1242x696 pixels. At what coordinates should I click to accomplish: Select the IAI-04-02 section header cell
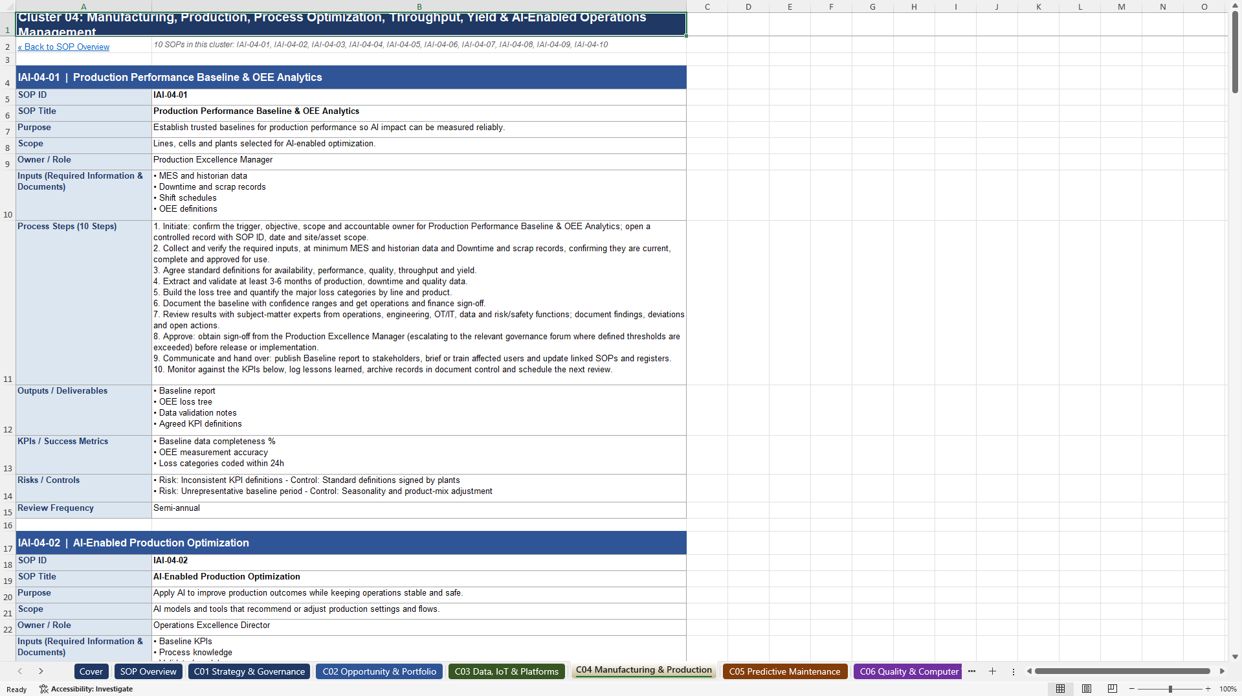[351, 543]
